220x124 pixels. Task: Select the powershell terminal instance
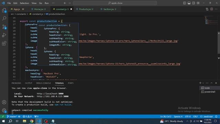210,92
